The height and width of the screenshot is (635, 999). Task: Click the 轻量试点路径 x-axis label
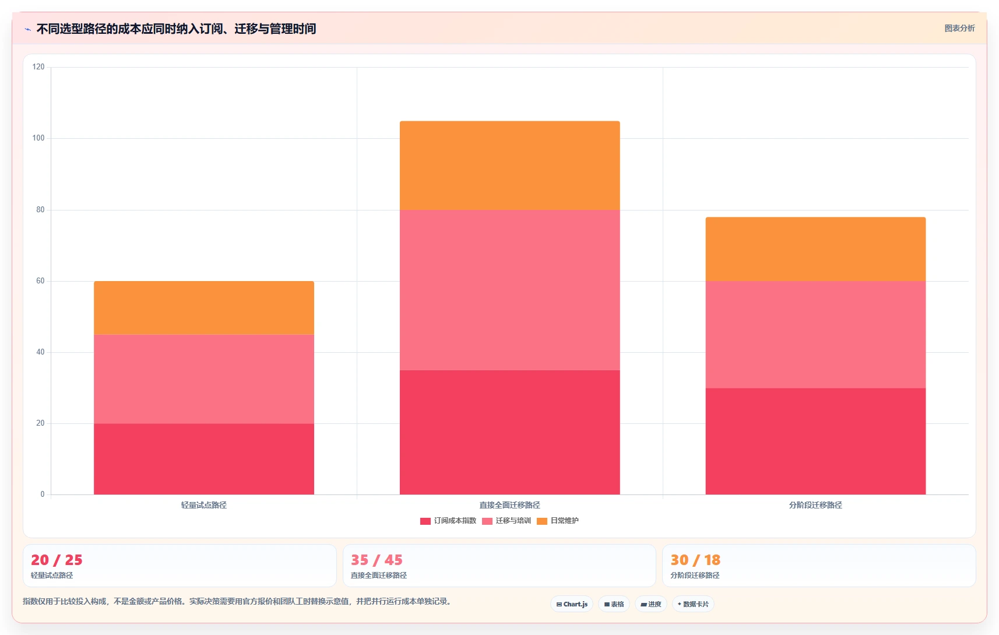click(x=204, y=505)
